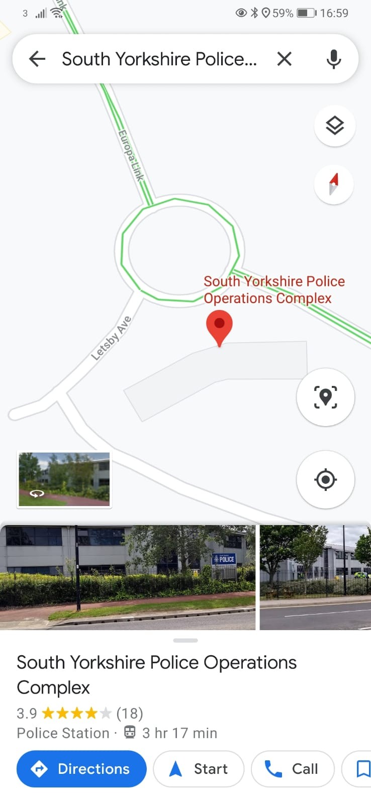This screenshot has width=371, height=804.
Task: Open the map layers selector
Action: point(335,126)
